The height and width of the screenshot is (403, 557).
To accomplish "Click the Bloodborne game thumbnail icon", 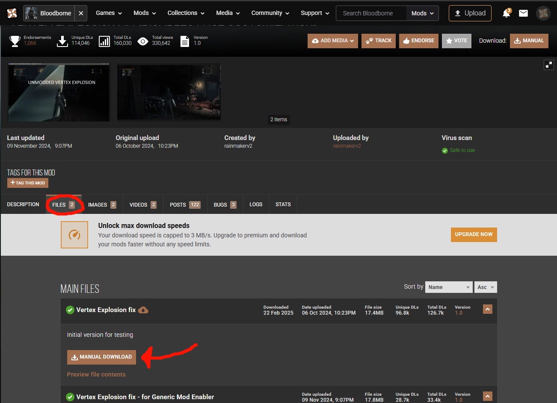I will coord(31,13).
